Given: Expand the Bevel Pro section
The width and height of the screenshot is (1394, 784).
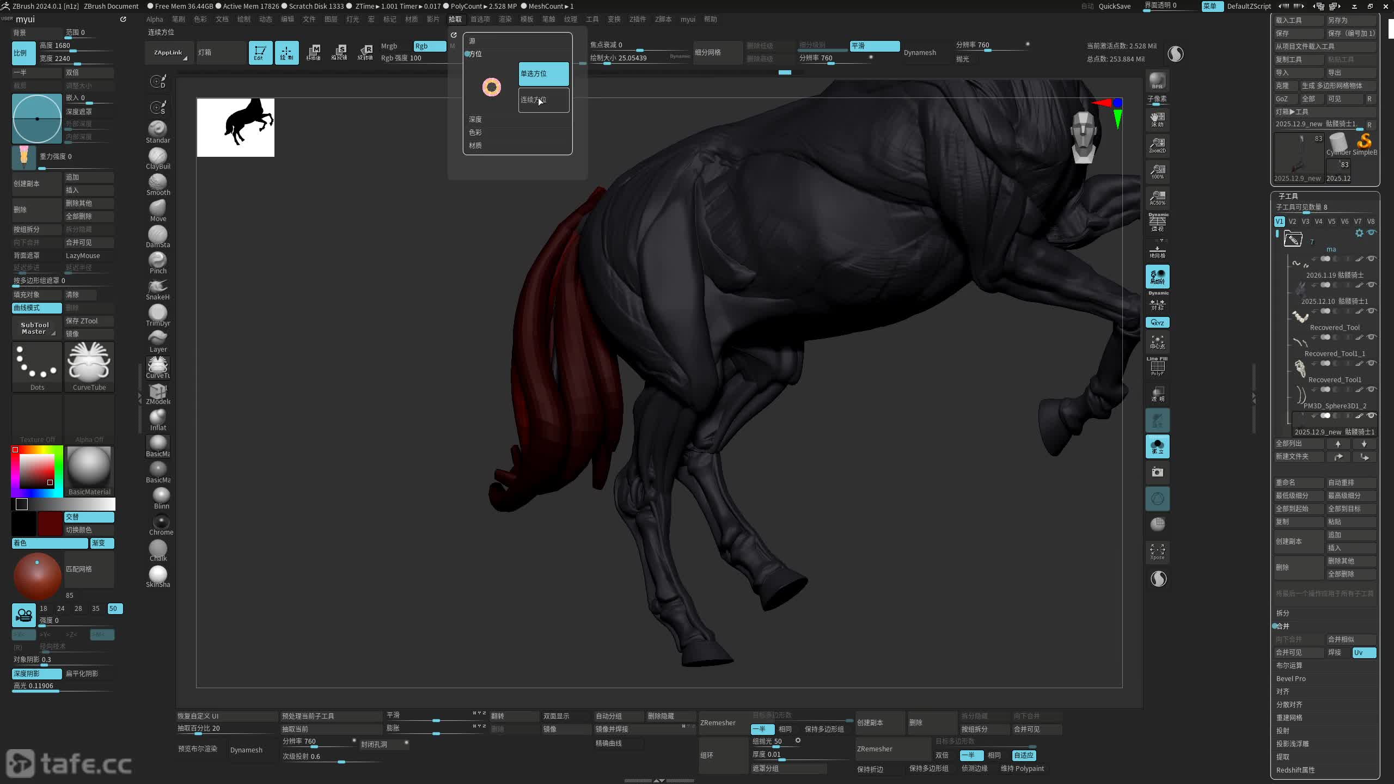Looking at the screenshot, I should coord(1291,678).
